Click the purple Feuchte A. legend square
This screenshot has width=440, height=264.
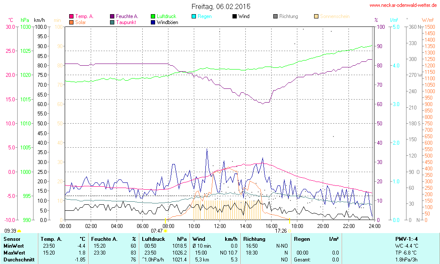[112, 16]
